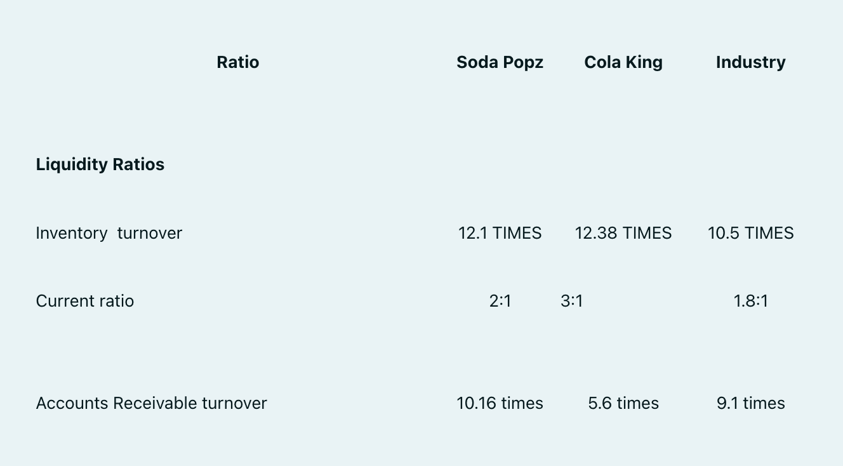The height and width of the screenshot is (466, 843).
Task: Click the Current ratio row label
Action: 85,301
